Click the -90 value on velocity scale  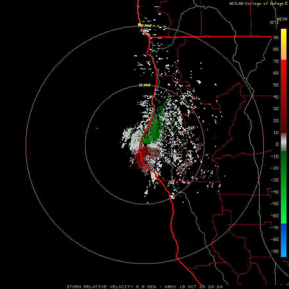click(275, 251)
